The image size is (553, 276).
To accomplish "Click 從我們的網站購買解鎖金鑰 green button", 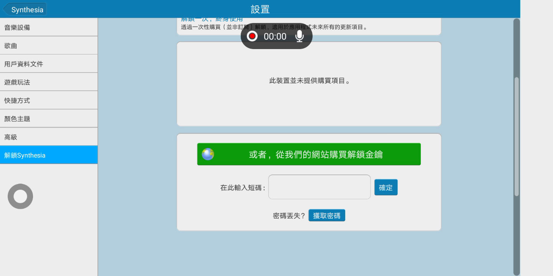I will (315, 154).
